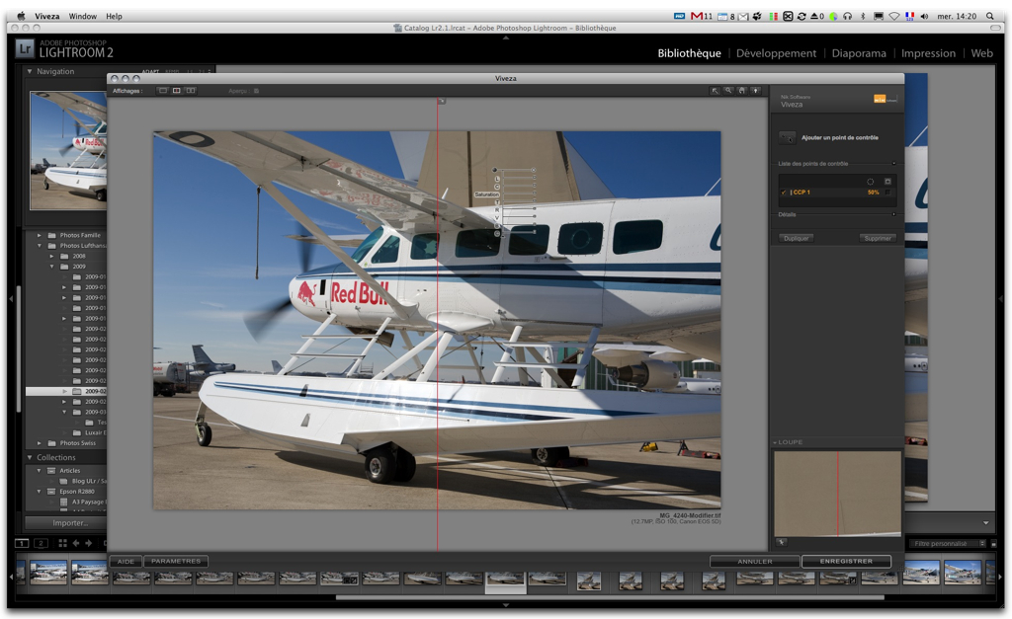The image size is (1012, 619).
Task: Open the Filtre personnalisé dropdown
Action: point(949,544)
